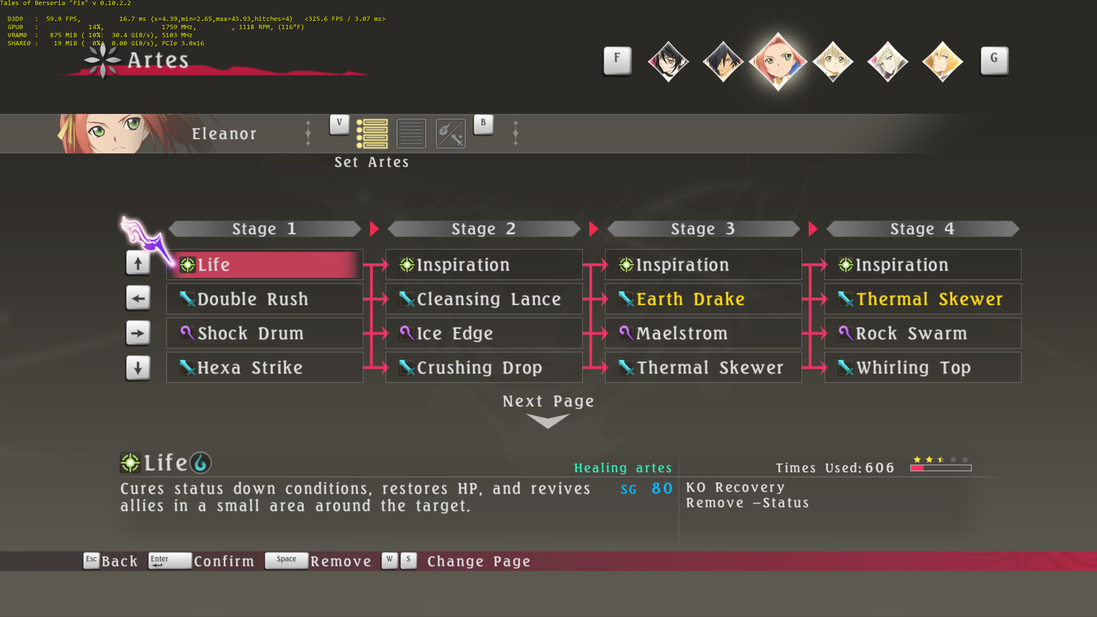This screenshot has height=617, width=1097.
Task: Switch to the plain list tab icon
Action: click(411, 134)
